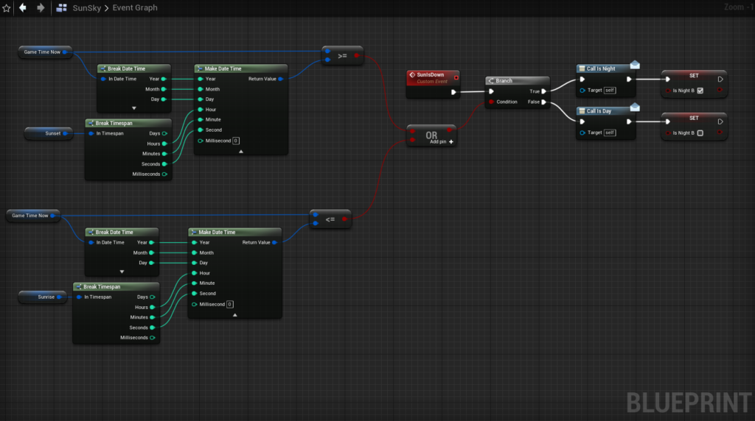
Task: Click Year output pin of upper Break Date Time
Action: pyautogui.click(x=164, y=79)
